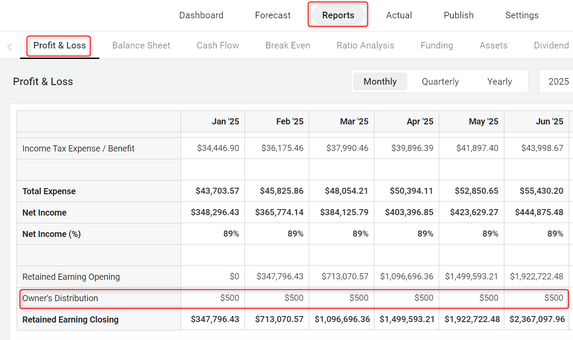Select the Reports navigation item
The image size is (573, 340).
tap(338, 15)
